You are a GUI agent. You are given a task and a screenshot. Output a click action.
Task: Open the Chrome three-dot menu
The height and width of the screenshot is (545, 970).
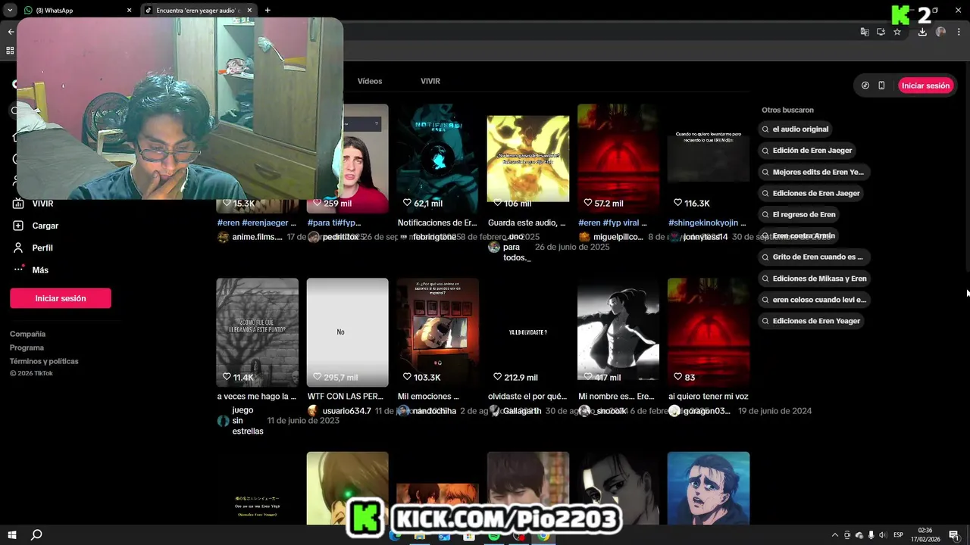point(959,32)
